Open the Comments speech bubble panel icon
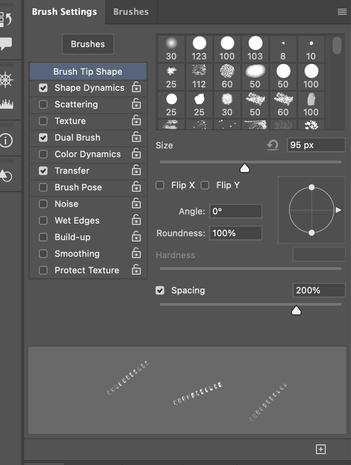This screenshot has height=465, width=351. pos(6,44)
